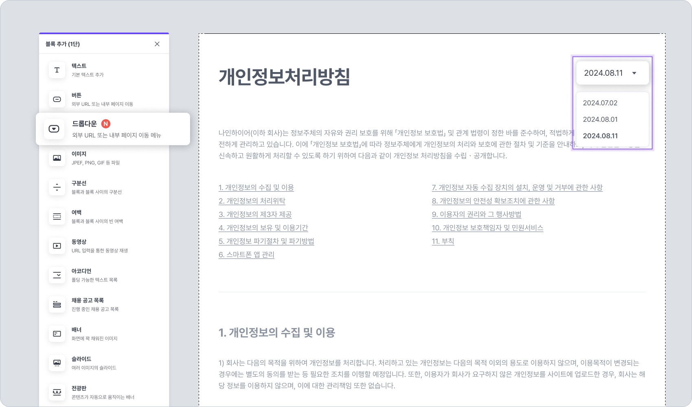Open link 8. 개인정보의 안전성 확보조치
This screenshot has width=692, height=407.
pyautogui.click(x=493, y=201)
